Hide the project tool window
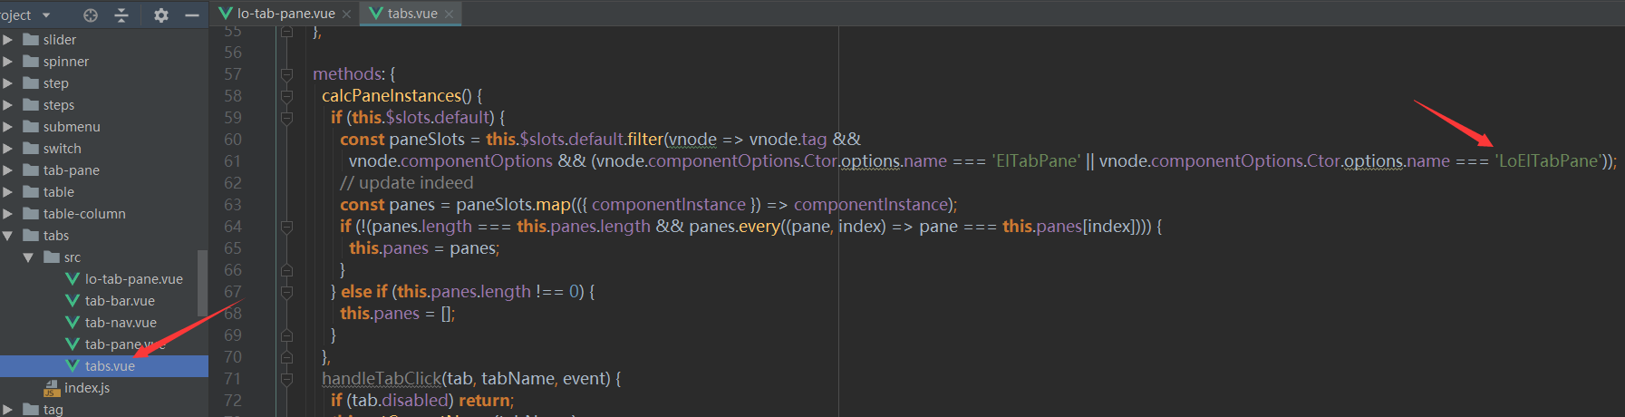 click(x=191, y=15)
